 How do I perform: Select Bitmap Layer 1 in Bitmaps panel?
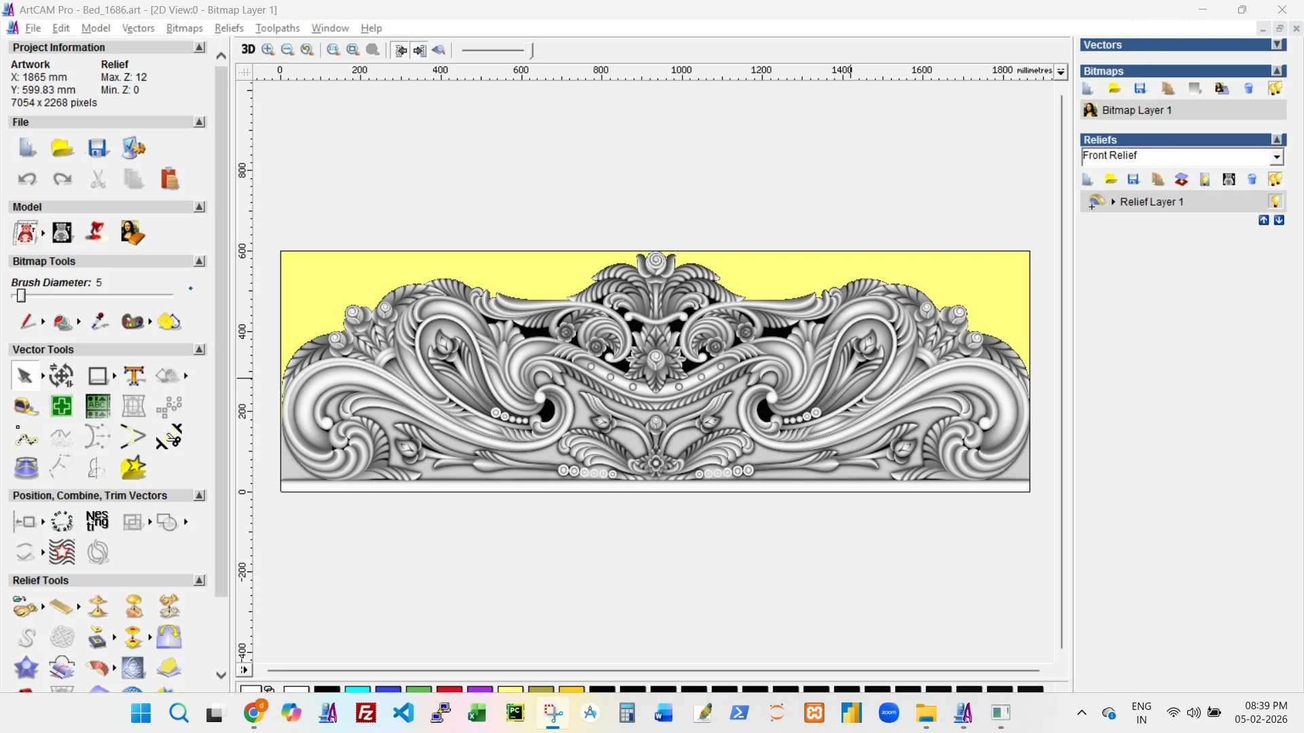pos(1136,110)
